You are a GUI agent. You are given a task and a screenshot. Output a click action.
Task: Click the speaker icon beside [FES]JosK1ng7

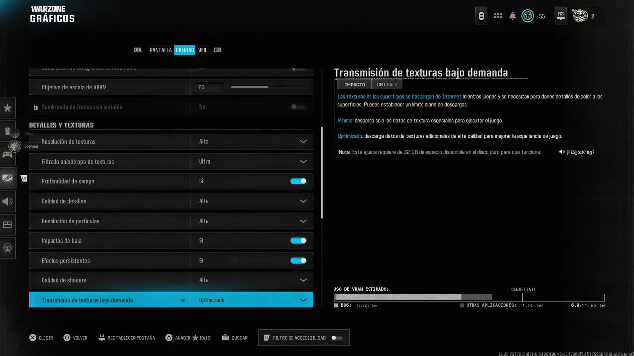(x=562, y=152)
